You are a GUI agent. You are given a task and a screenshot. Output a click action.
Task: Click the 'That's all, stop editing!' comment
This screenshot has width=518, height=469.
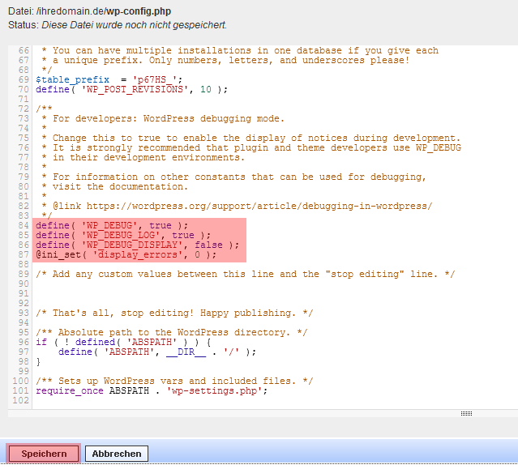click(174, 313)
